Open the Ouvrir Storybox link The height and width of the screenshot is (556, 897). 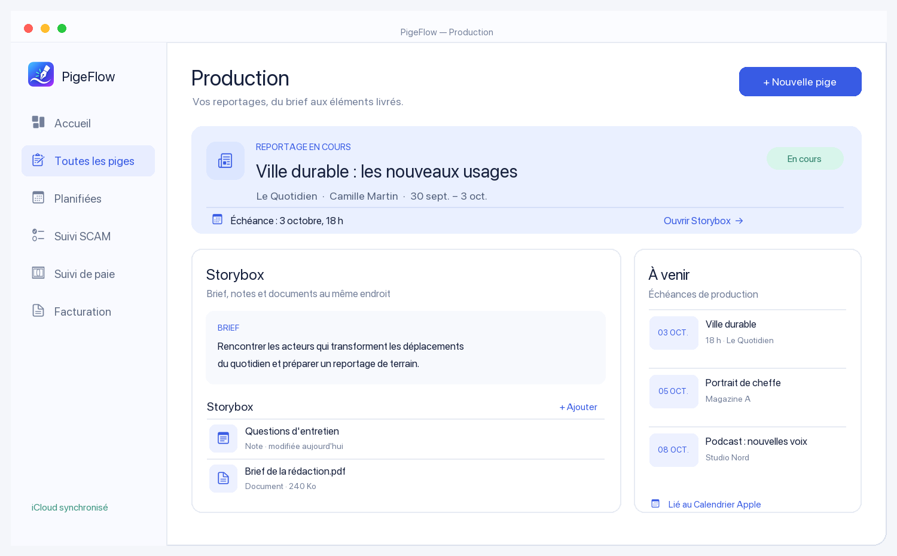click(703, 221)
